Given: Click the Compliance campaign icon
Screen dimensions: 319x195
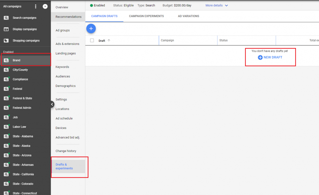Looking at the screenshot, I should tap(6, 79).
